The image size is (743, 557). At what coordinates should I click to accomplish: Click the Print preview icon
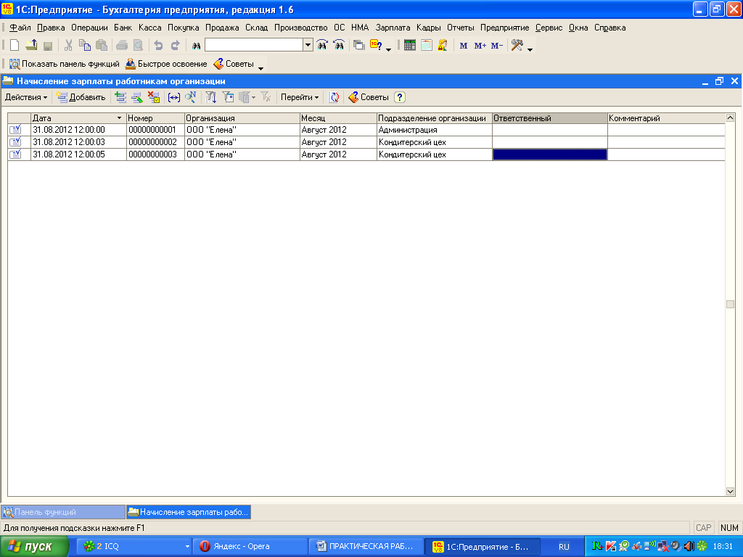(138, 46)
